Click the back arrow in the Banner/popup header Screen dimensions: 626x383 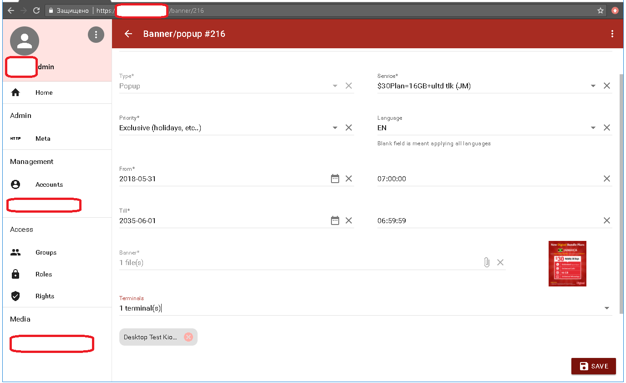click(x=128, y=34)
